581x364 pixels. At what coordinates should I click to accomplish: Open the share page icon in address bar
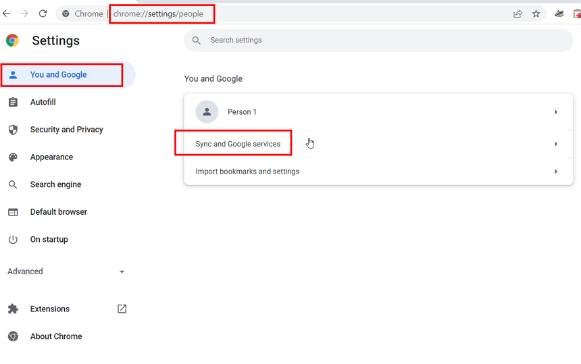coord(517,14)
